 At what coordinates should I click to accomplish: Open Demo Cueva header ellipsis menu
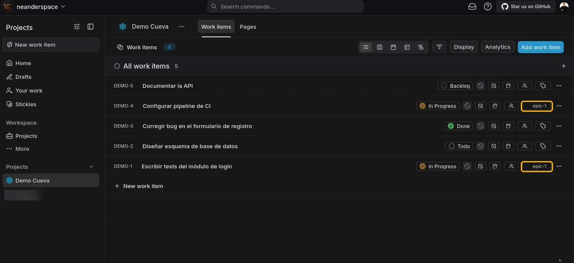[181, 27]
